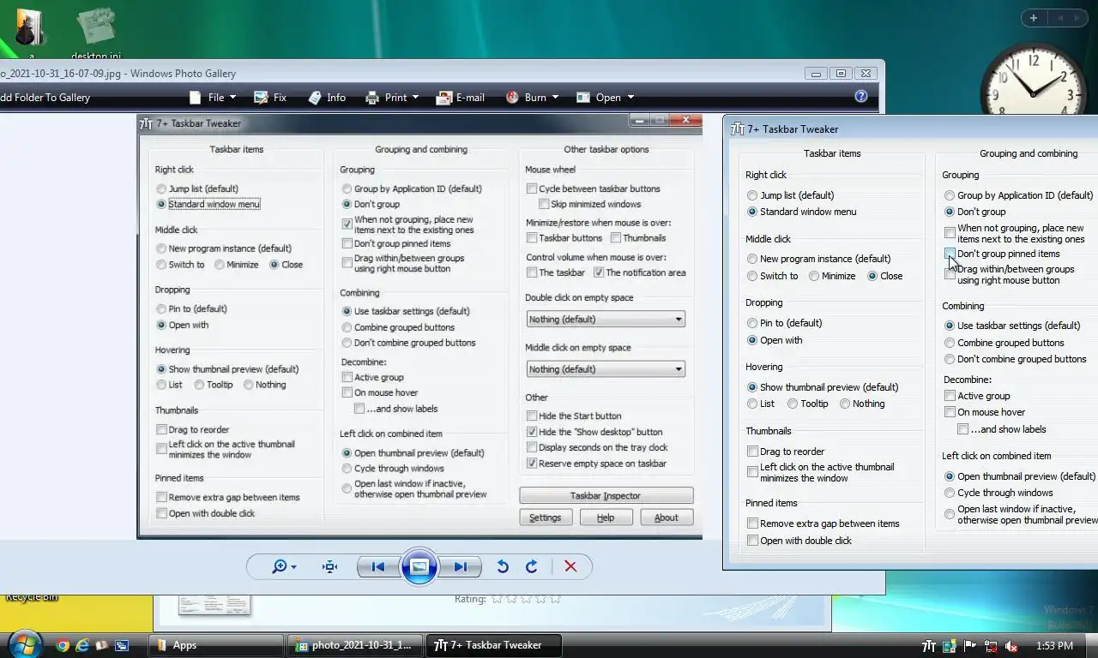
Task: Go to the previous photo
Action: [378, 566]
